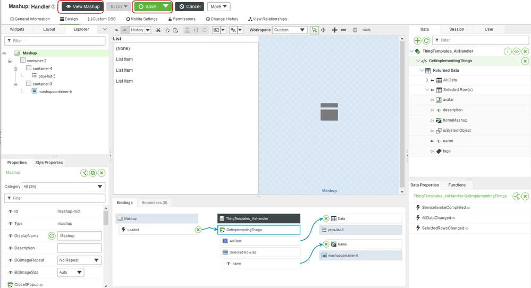The width and height of the screenshot is (531, 288).
Task: Switch to the Widgets tab
Action: [x=17, y=29]
